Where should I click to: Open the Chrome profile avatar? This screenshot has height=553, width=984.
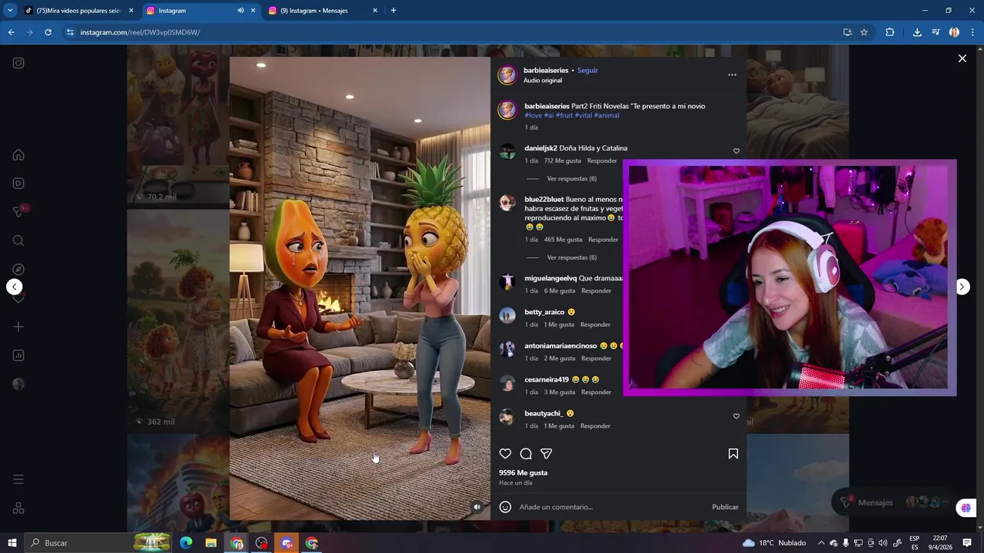[x=954, y=32]
